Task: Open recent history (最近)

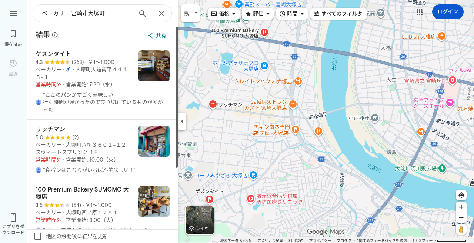Action: coord(13,68)
